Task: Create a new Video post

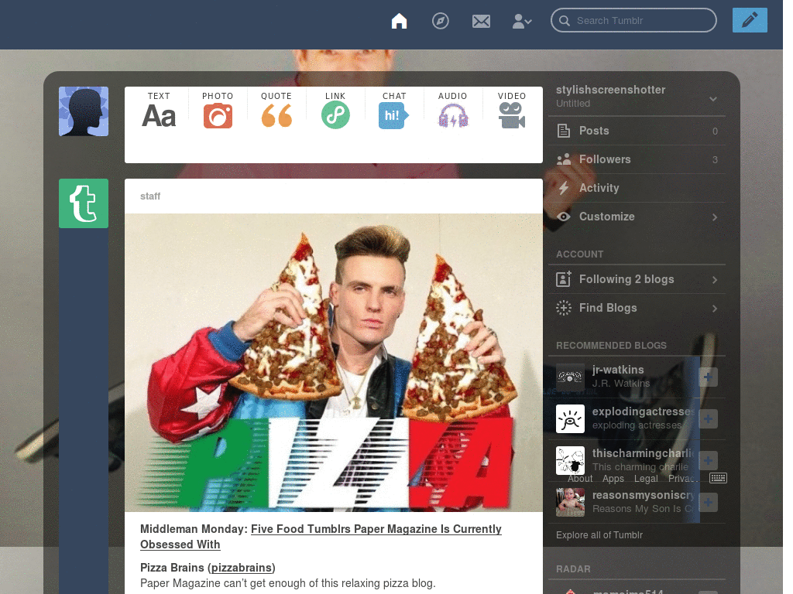Action: click(x=512, y=110)
